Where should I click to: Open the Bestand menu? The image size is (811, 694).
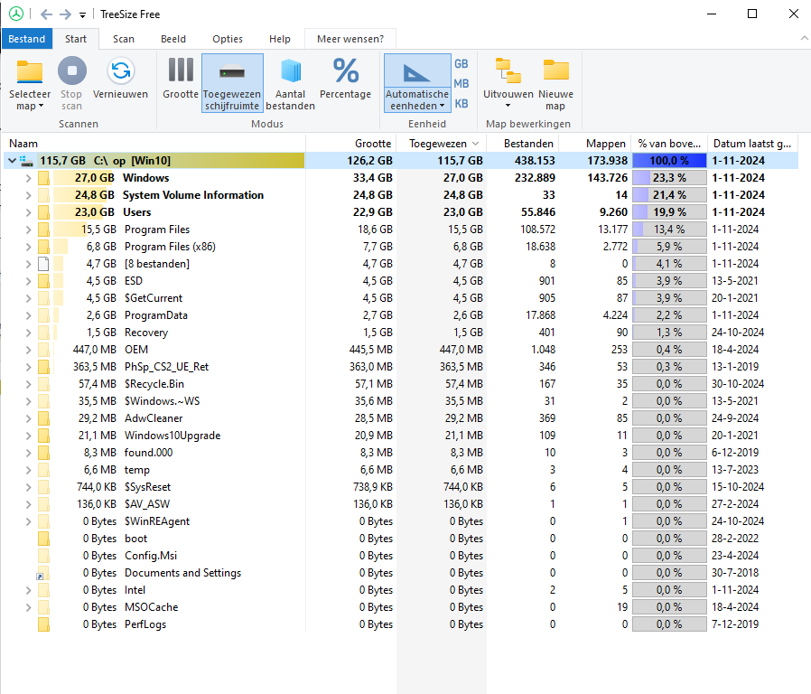click(27, 39)
